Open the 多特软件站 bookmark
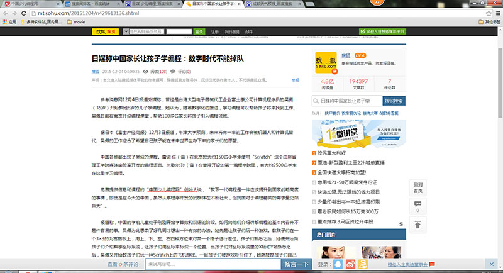Viewport: 503px width, 273px height. (41, 22)
